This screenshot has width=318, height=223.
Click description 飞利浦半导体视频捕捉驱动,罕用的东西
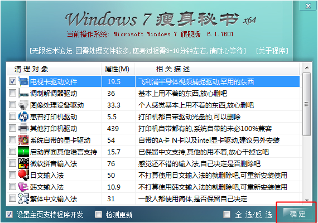tap(196, 82)
